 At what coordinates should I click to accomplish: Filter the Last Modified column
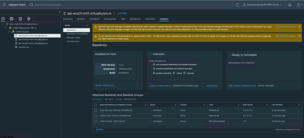coord(299,105)
